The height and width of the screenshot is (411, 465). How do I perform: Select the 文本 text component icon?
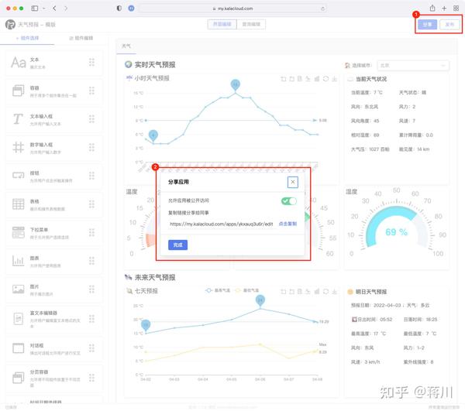point(19,63)
